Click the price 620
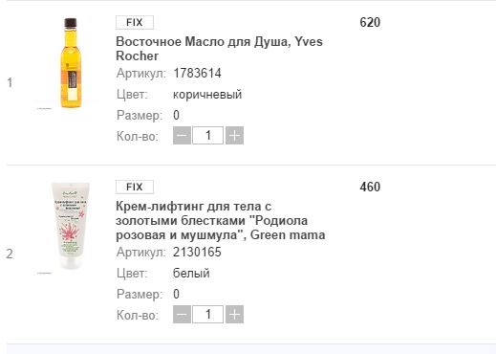This screenshot has width=496, height=354. [370, 22]
